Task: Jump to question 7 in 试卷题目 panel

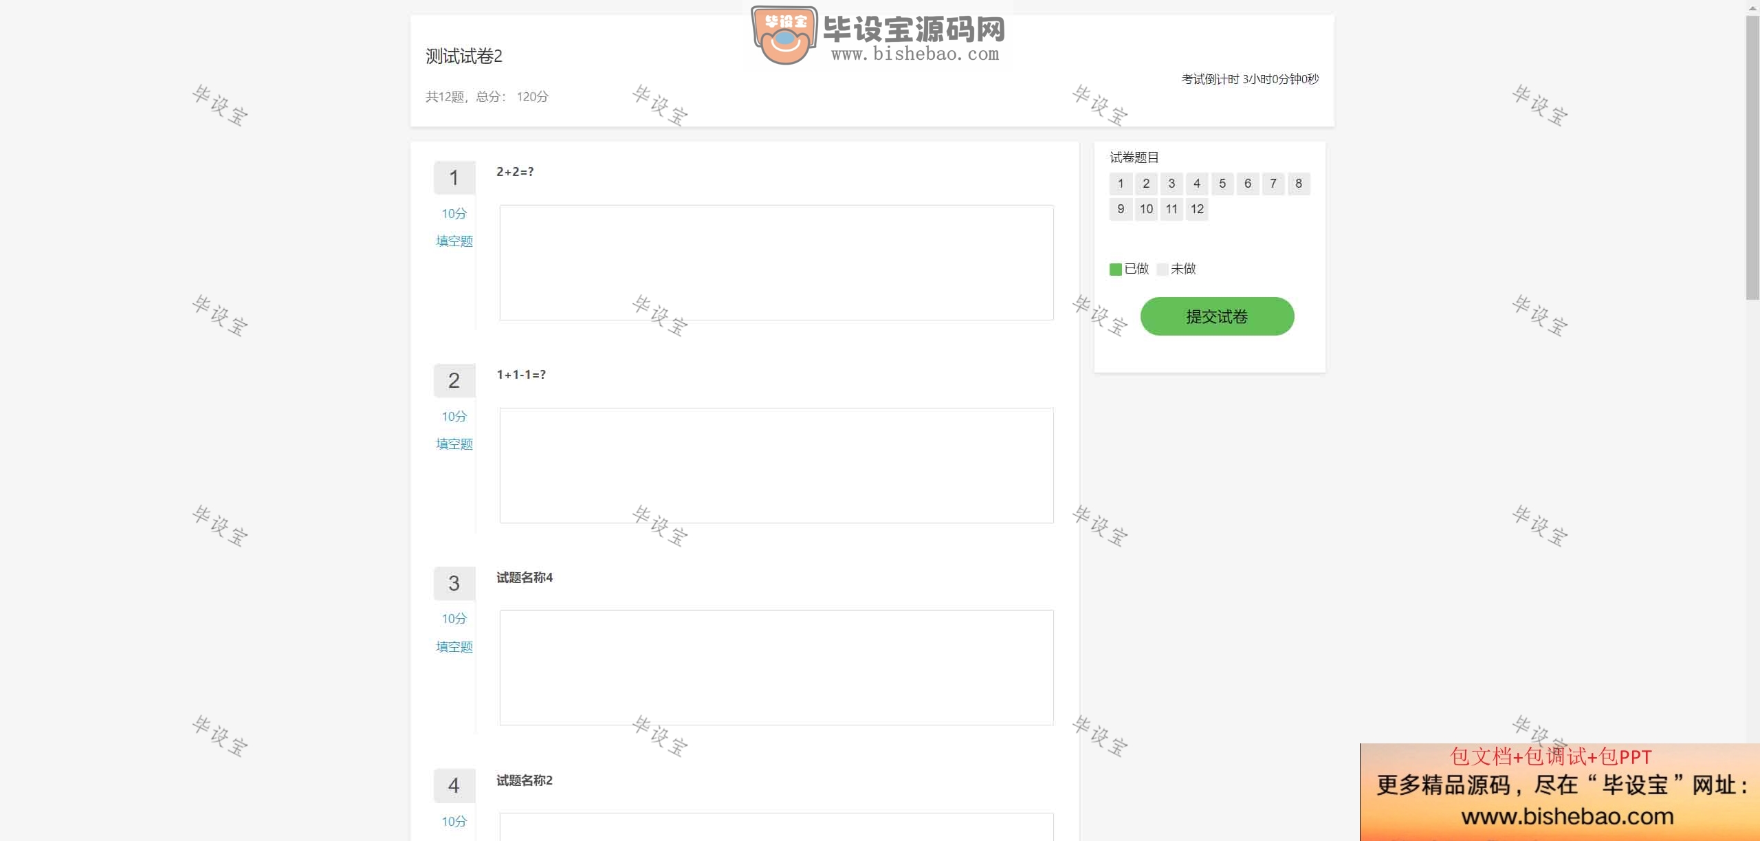Action: point(1273,184)
